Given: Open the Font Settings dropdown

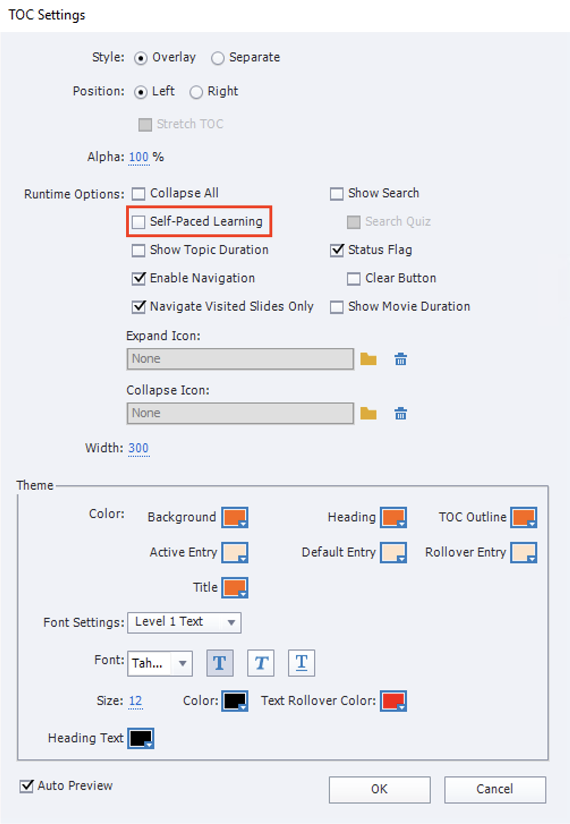Looking at the screenshot, I should [x=231, y=622].
